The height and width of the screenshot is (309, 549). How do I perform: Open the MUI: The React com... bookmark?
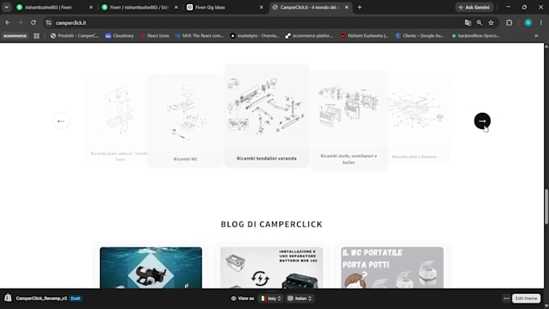click(x=199, y=35)
